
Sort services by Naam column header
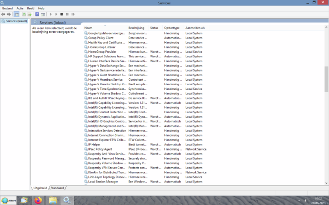click(88, 28)
